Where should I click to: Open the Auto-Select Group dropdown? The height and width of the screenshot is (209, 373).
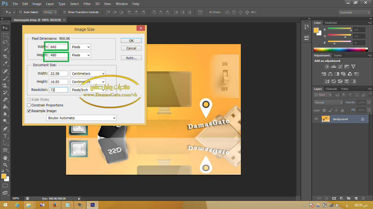pos(50,12)
